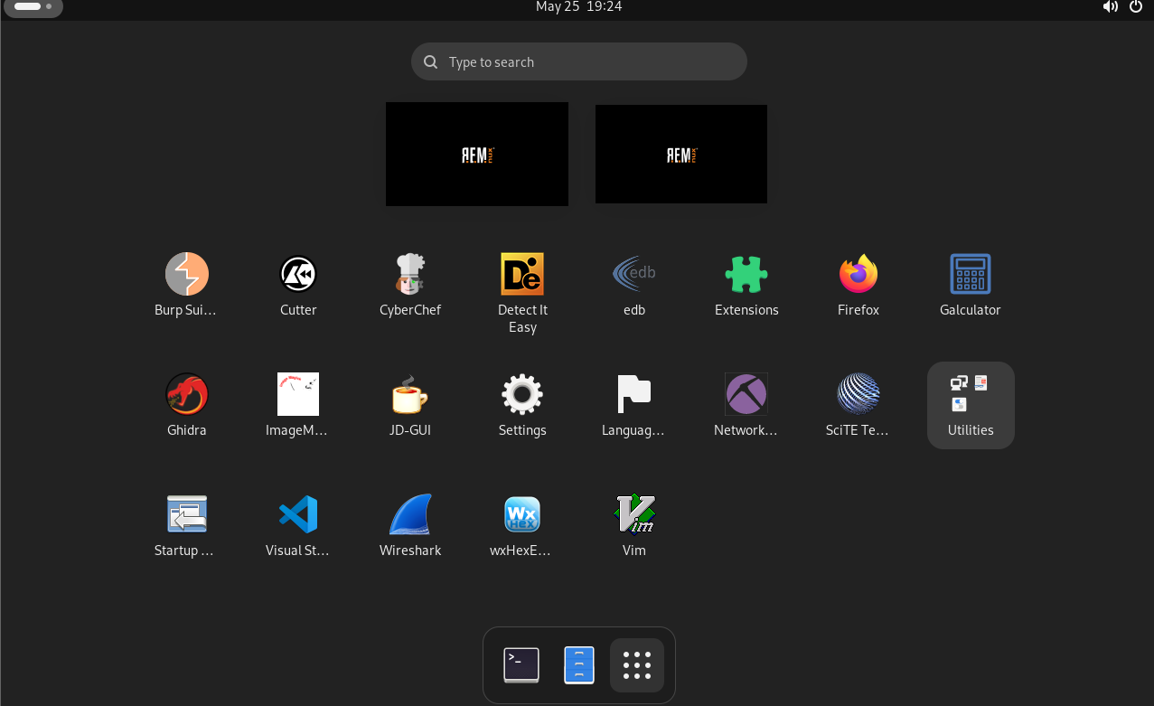
Task: Open SciTE Text Editor
Action: [x=858, y=406]
